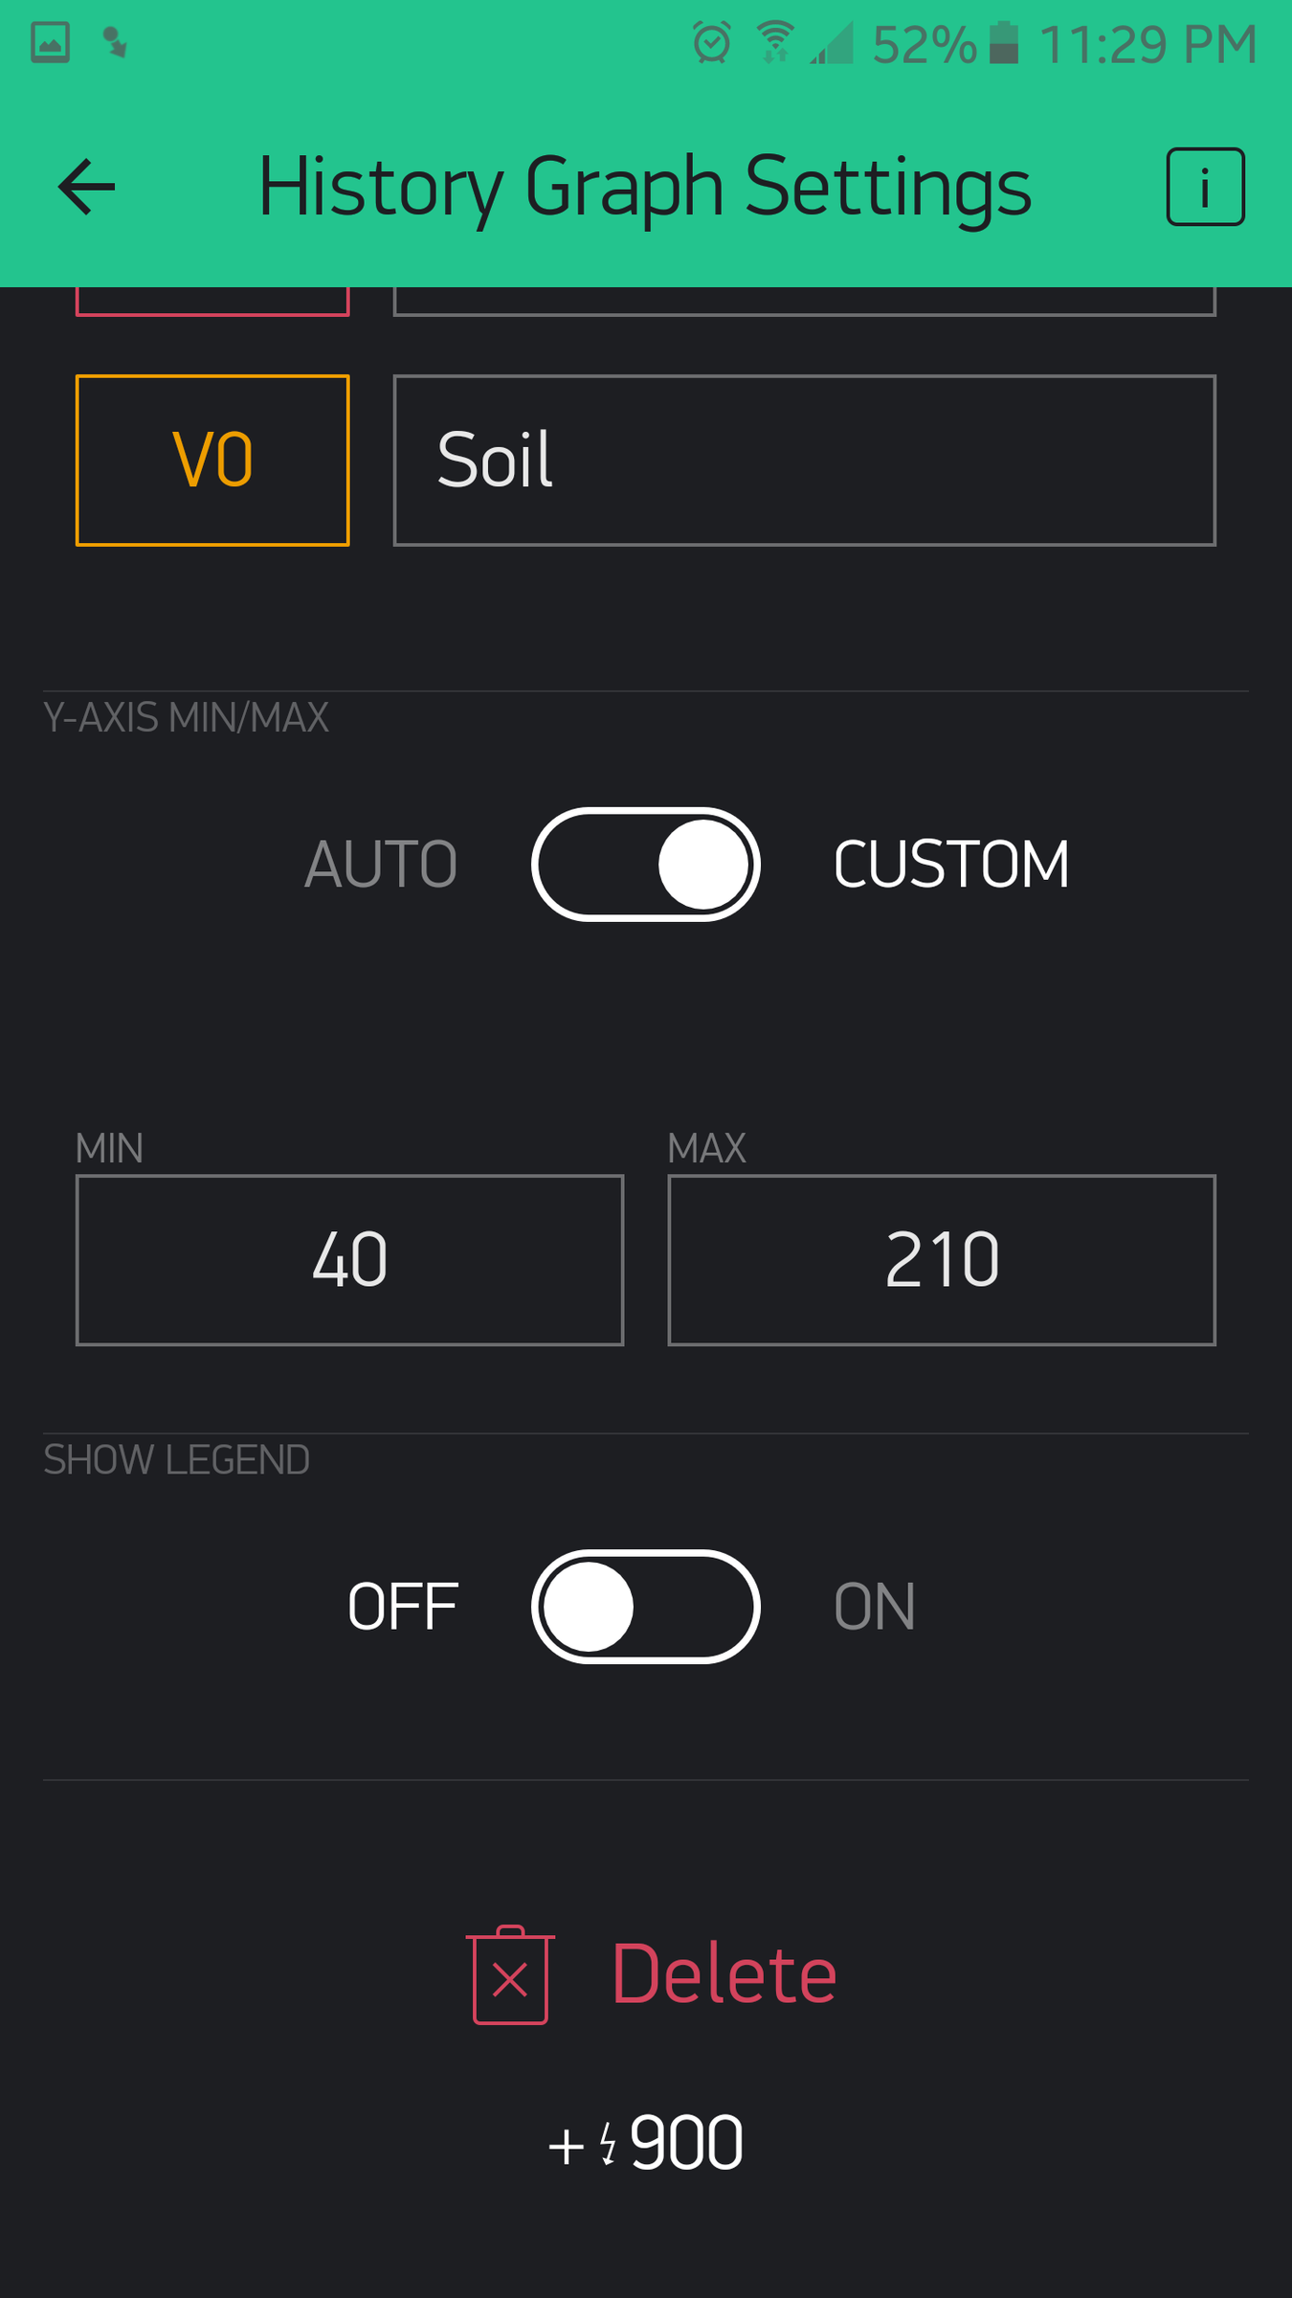Screen dimensions: 1292x2298
Task: Select the ON label for legend
Action: (874, 1607)
